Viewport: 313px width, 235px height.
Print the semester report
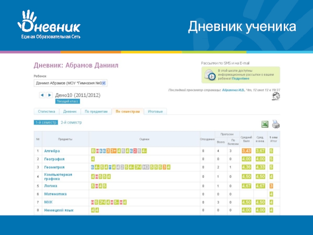coord(276,124)
